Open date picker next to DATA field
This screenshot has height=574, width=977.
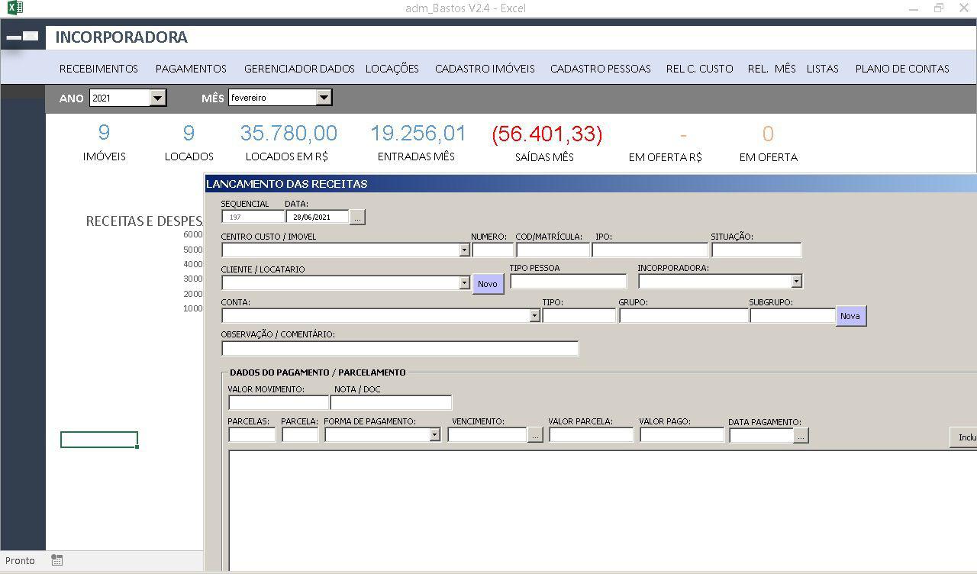[x=357, y=218]
